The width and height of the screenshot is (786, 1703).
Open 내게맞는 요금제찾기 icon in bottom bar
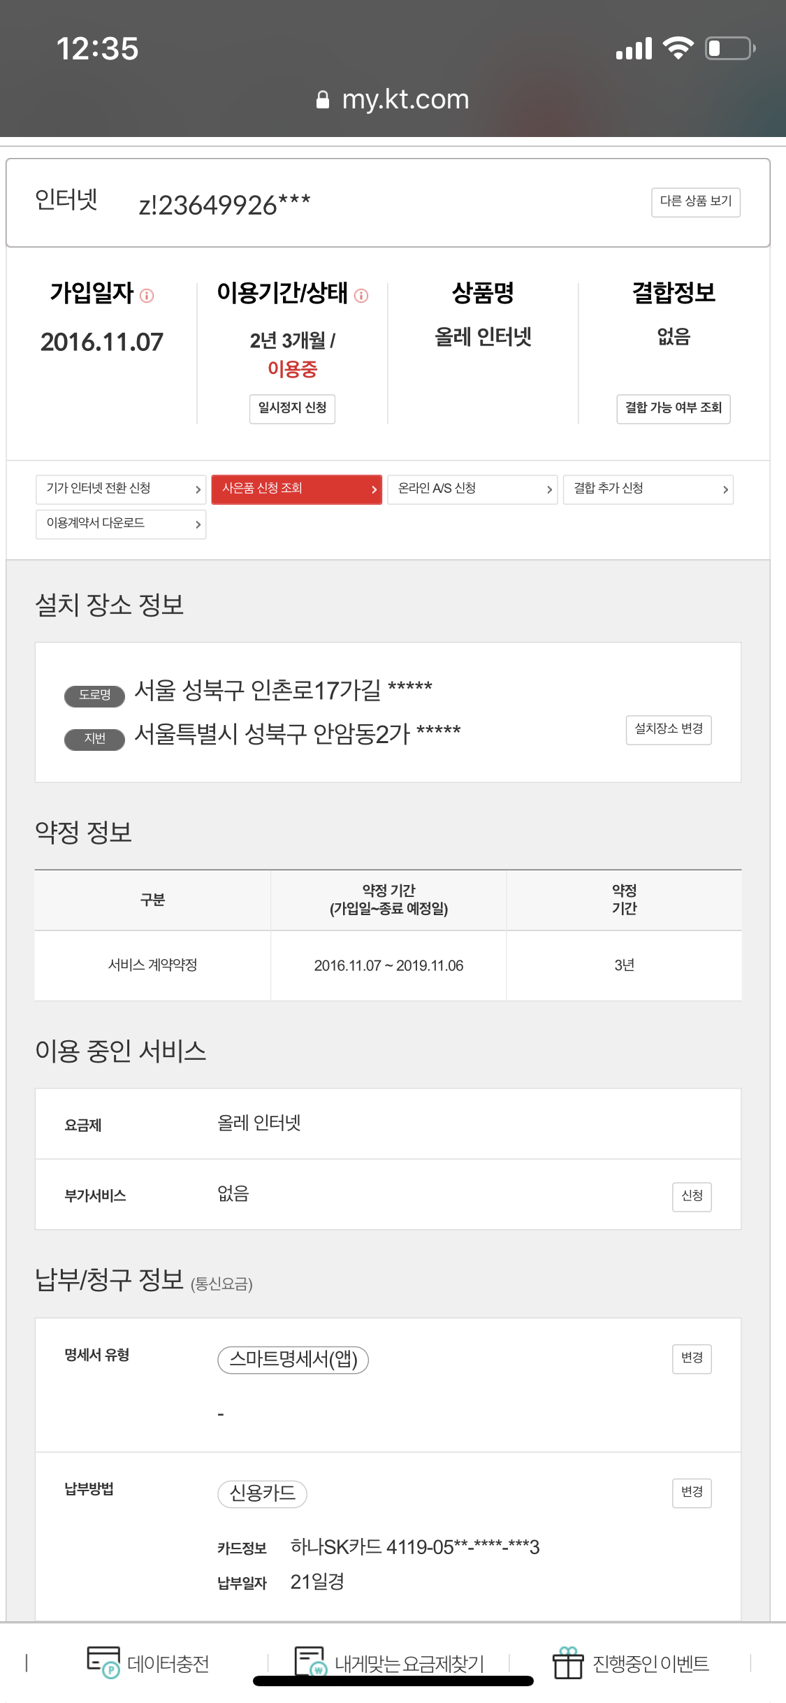click(x=310, y=1661)
